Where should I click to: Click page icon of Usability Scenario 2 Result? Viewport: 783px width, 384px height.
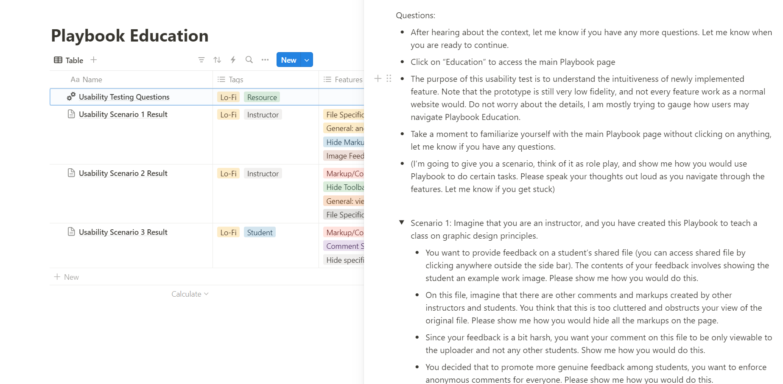pos(71,173)
